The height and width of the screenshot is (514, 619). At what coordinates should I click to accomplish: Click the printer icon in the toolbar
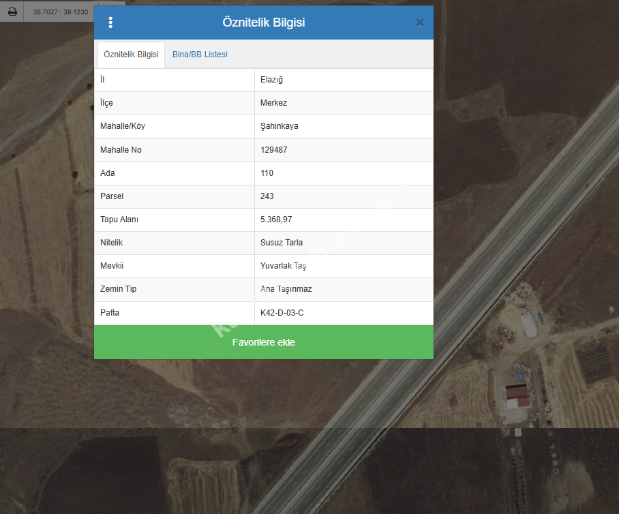tap(12, 12)
